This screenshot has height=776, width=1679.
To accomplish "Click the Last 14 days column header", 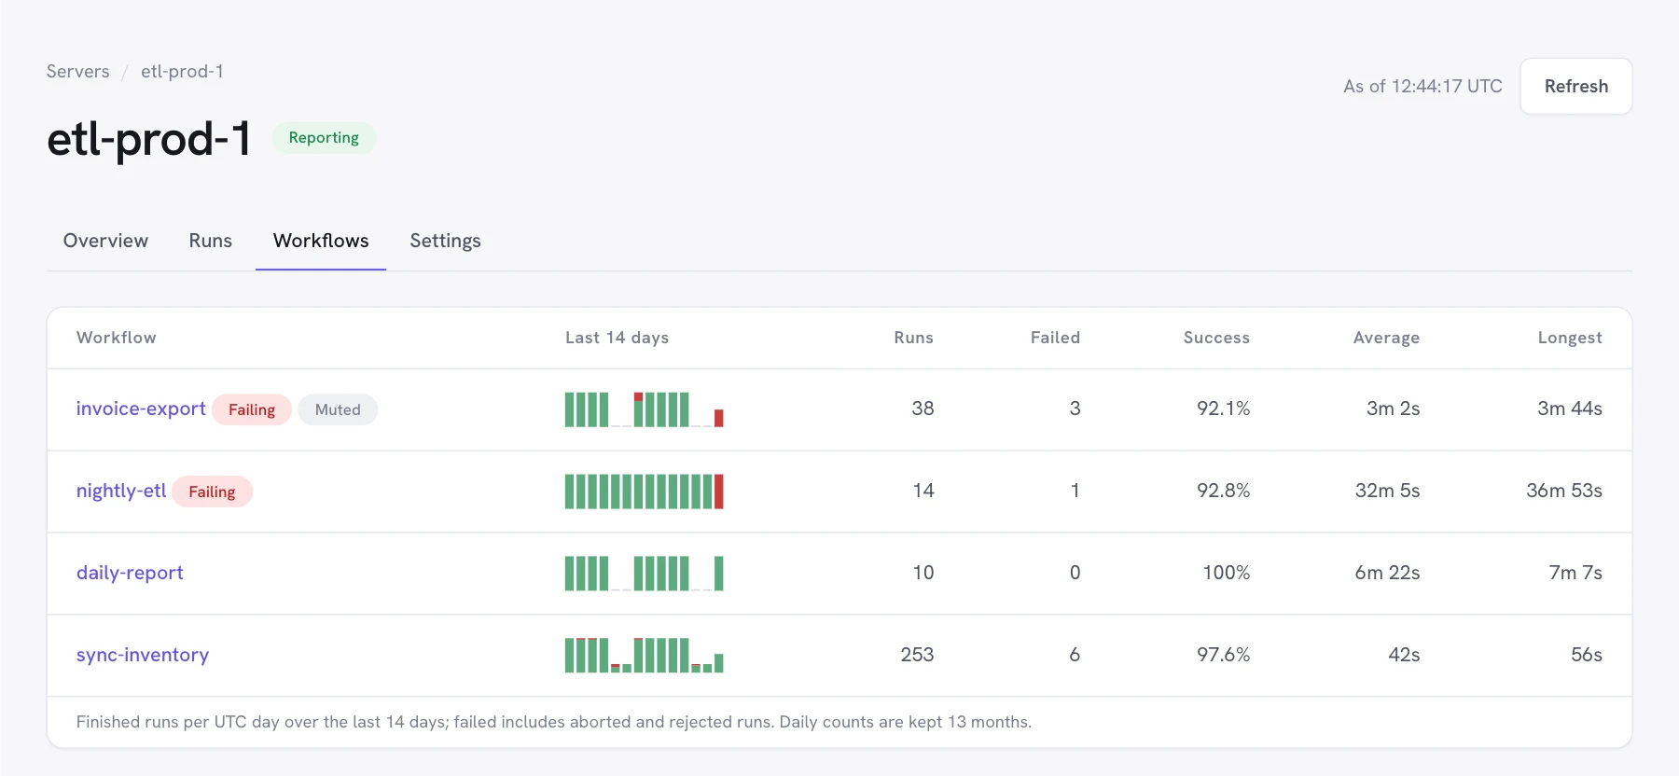I will click(617, 338).
